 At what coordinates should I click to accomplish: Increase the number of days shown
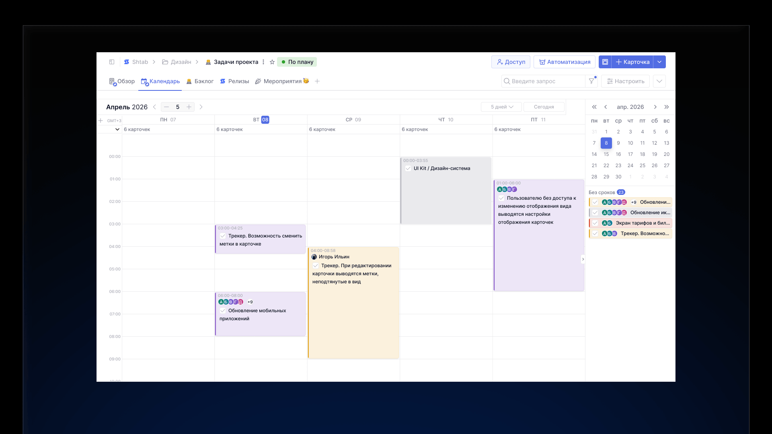click(189, 107)
